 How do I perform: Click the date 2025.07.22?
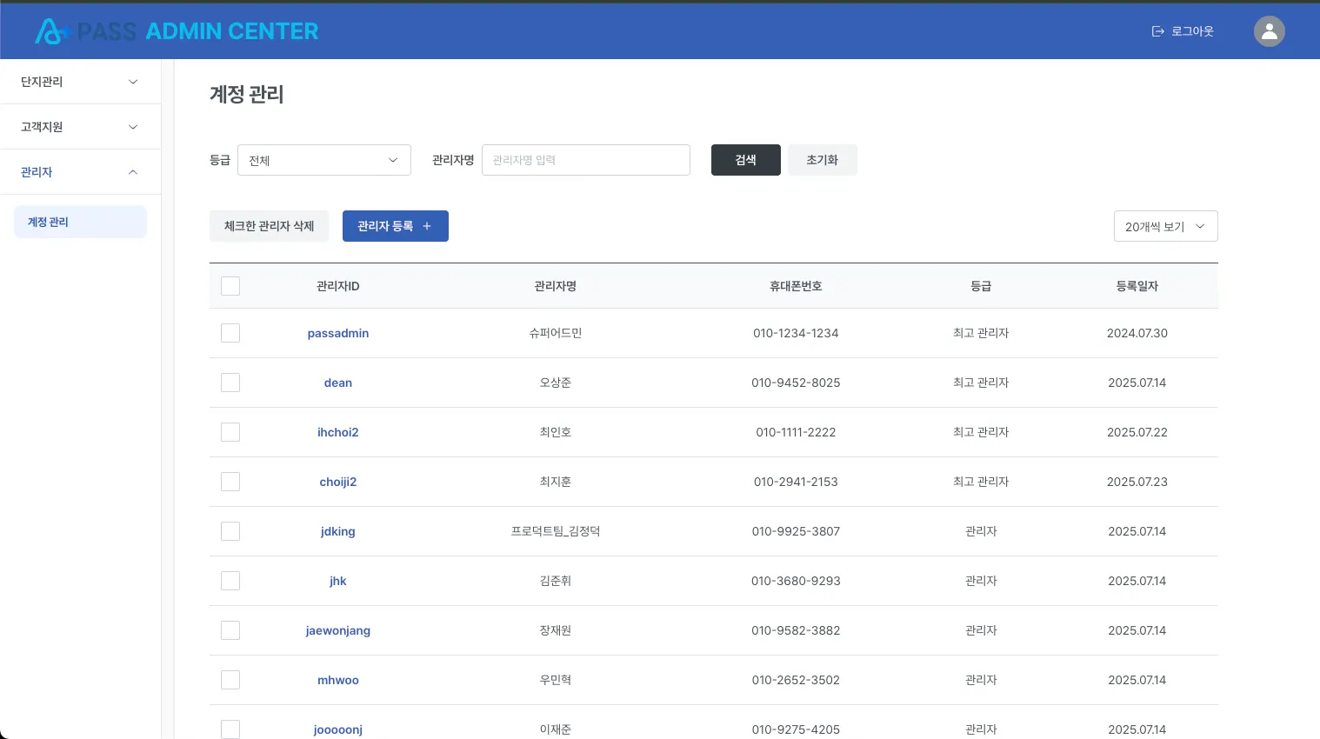[1137, 432]
